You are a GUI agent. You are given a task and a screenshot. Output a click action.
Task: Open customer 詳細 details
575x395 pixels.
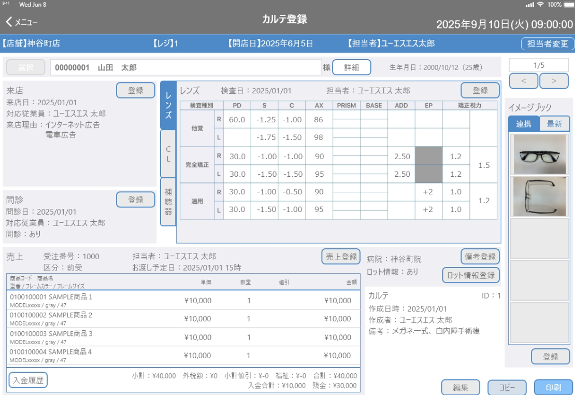[351, 67]
